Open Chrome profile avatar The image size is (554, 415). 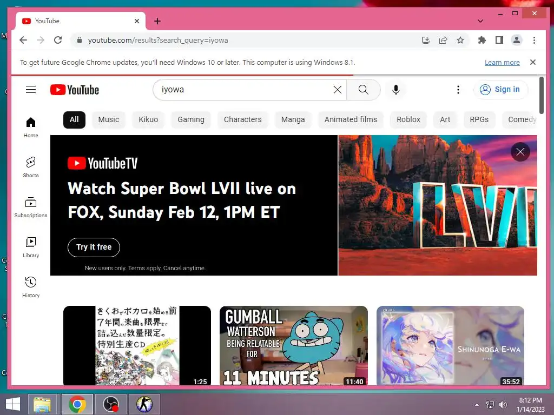click(517, 40)
